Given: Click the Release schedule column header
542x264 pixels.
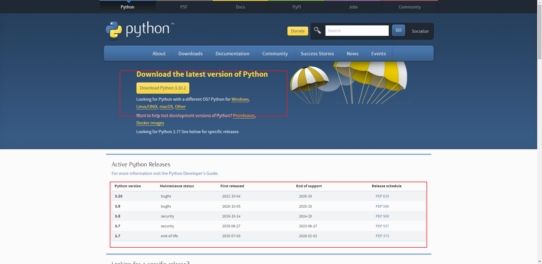Looking at the screenshot, I should pos(386,186).
